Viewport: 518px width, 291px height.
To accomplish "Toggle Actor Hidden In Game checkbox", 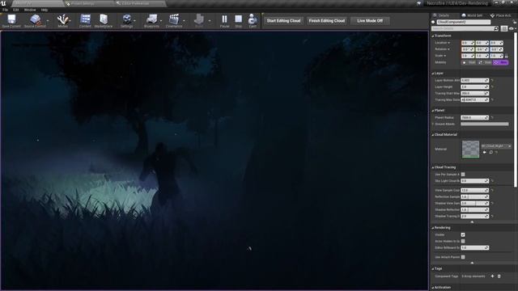I will pos(463,241).
